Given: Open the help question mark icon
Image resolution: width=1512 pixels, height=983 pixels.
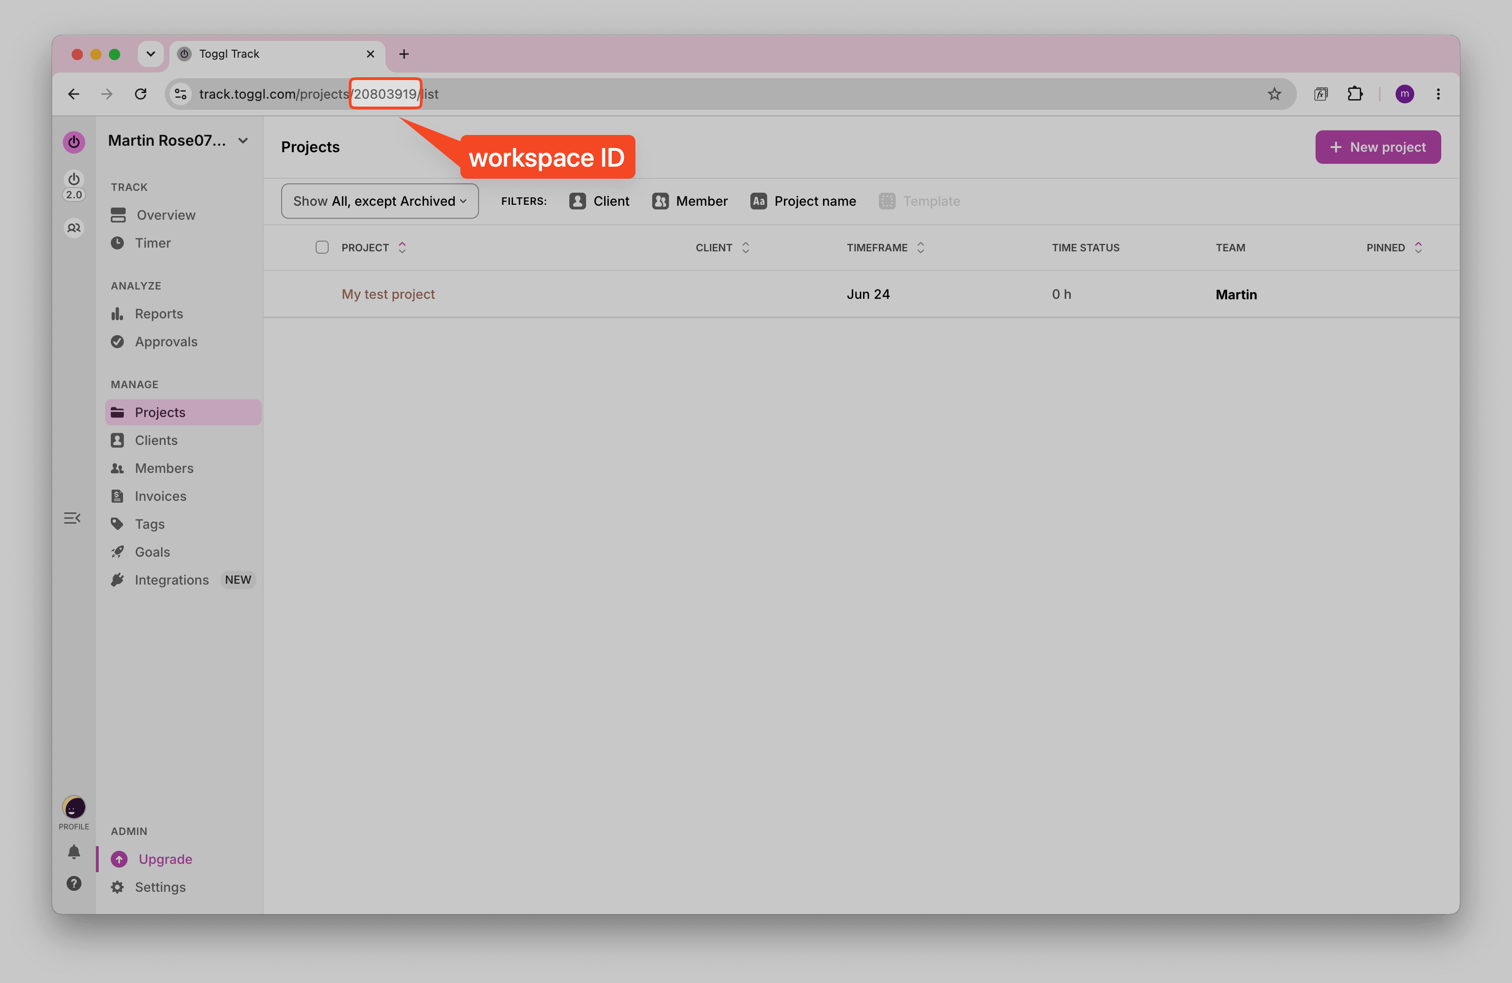Looking at the screenshot, I should click(x=74, y=884).
